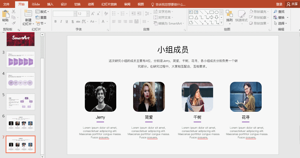Click the Share (共享) button
The image size is (300, 158).
(x=292, y=4)
